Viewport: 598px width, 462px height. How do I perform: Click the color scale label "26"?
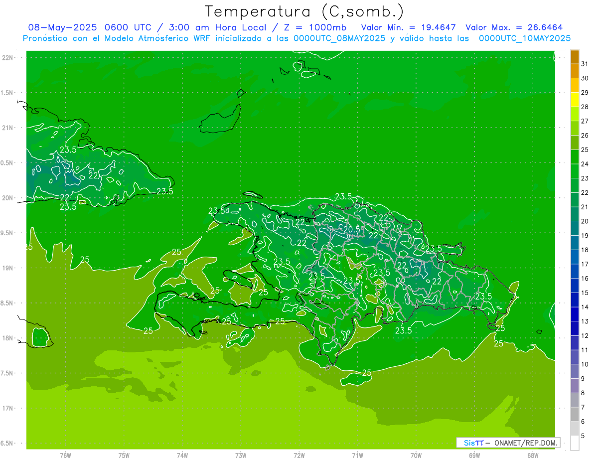585,136
